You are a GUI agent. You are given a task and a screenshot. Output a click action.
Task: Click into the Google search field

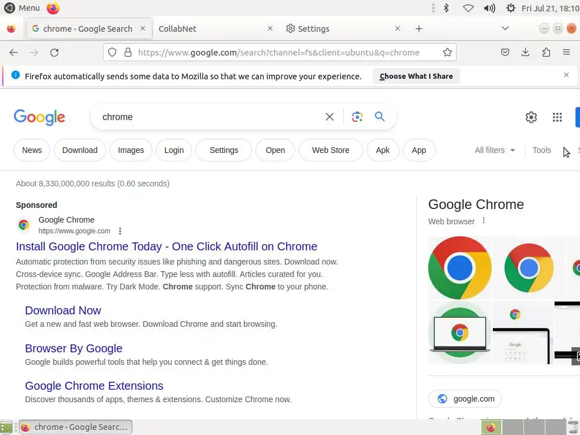tap(209, 117)
